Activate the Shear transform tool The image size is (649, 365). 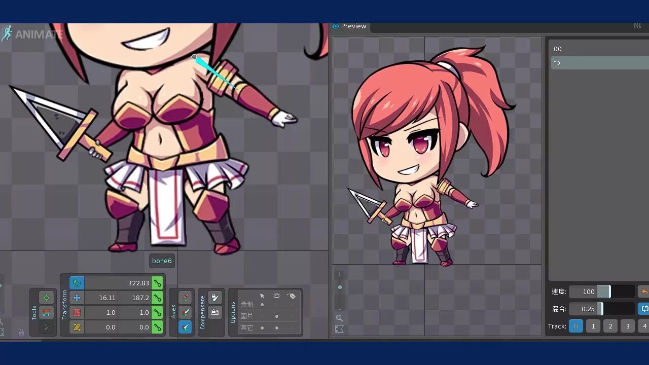[x=77, y=327]
